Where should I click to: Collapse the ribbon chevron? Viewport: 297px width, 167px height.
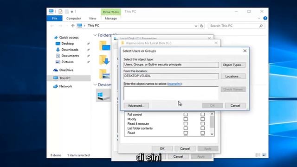[x=259, y=19]
